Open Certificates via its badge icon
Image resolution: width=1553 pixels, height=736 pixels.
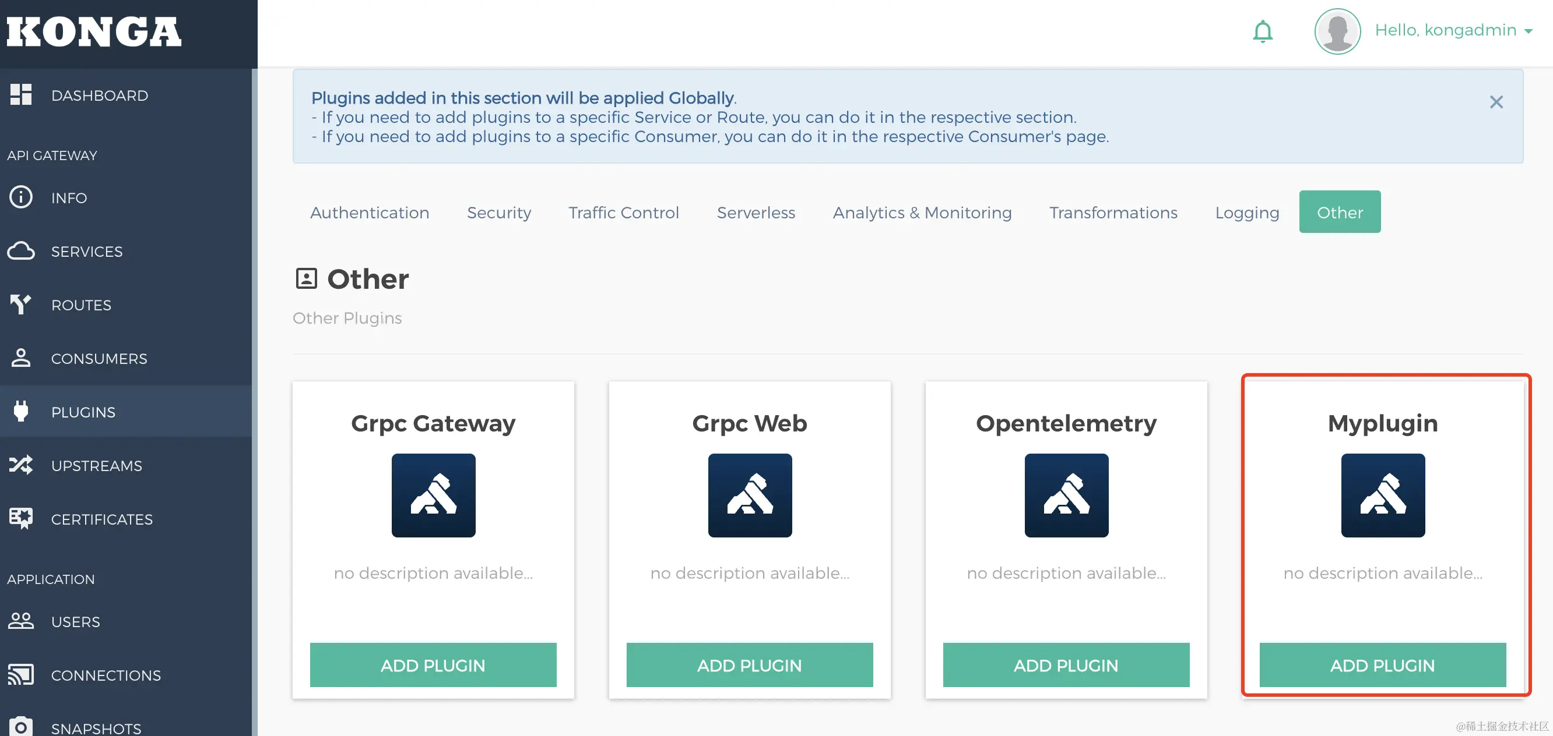point(21,518)
